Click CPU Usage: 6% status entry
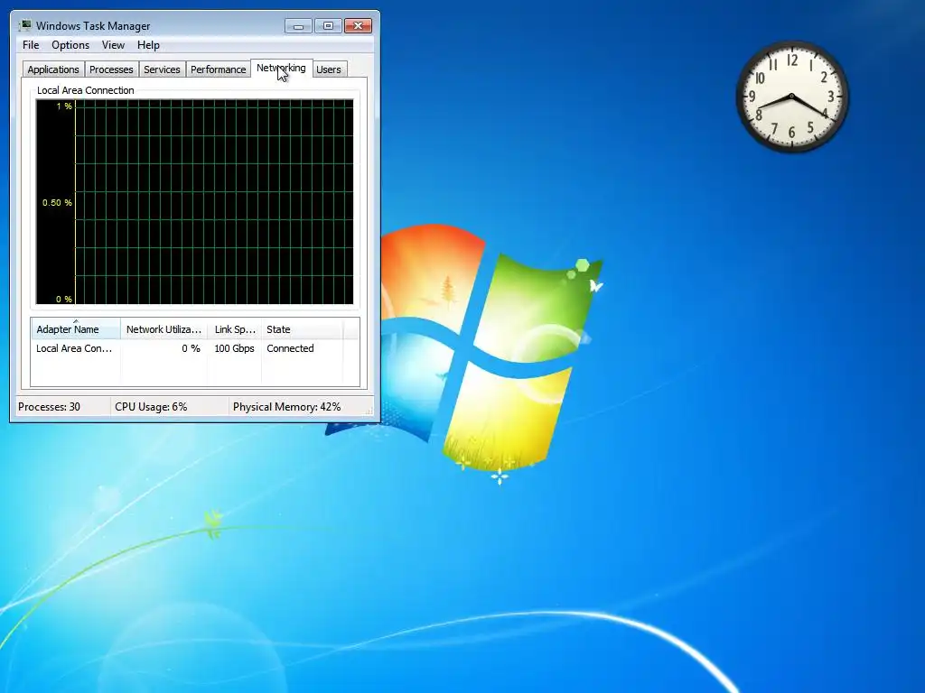Screen dimensions: 925x693 point(151,407)
